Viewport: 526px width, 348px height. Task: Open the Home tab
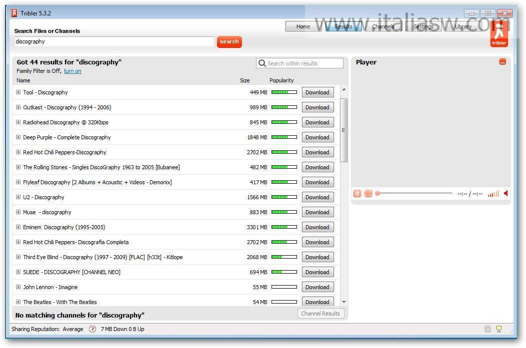click(303, 26)
